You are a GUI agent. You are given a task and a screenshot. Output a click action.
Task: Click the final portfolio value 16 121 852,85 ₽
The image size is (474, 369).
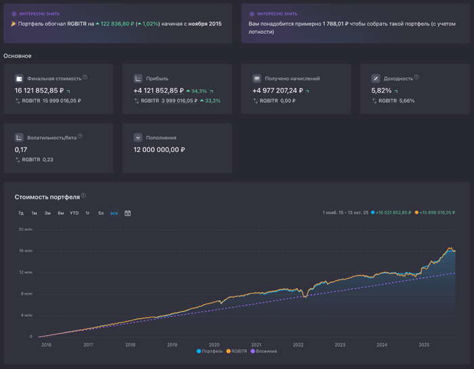pos(39,90)
